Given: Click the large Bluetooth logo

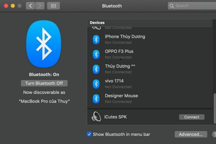Looking at the screenshot, I should pos(44,44).
